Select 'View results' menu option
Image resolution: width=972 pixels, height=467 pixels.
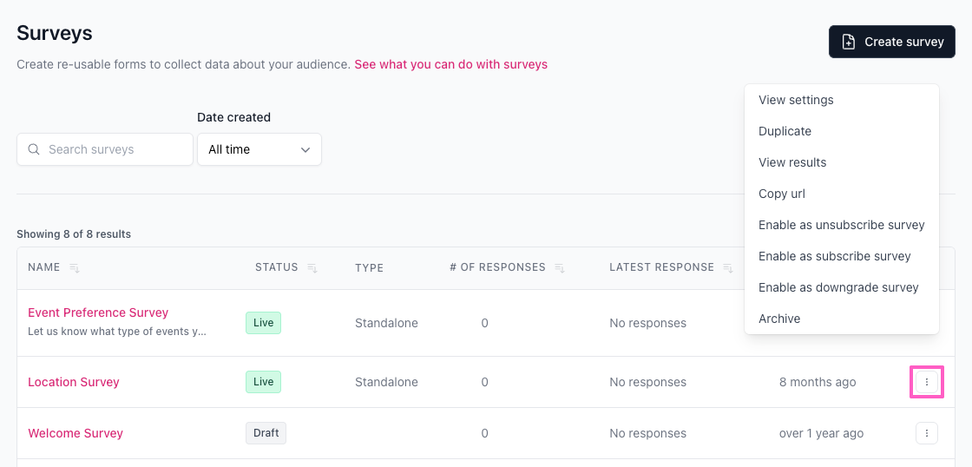tap(792, 162)
